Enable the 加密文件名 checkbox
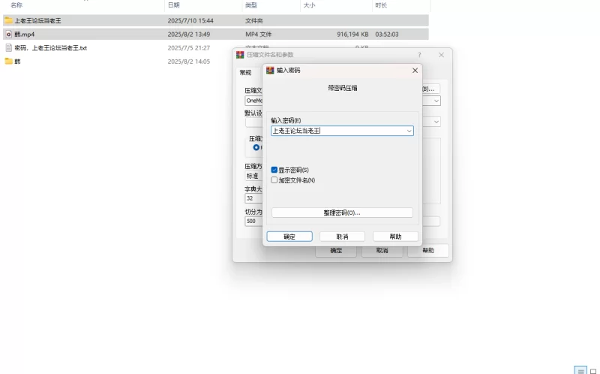Viewport: 600px width, 374px height. tap(274, 179)
